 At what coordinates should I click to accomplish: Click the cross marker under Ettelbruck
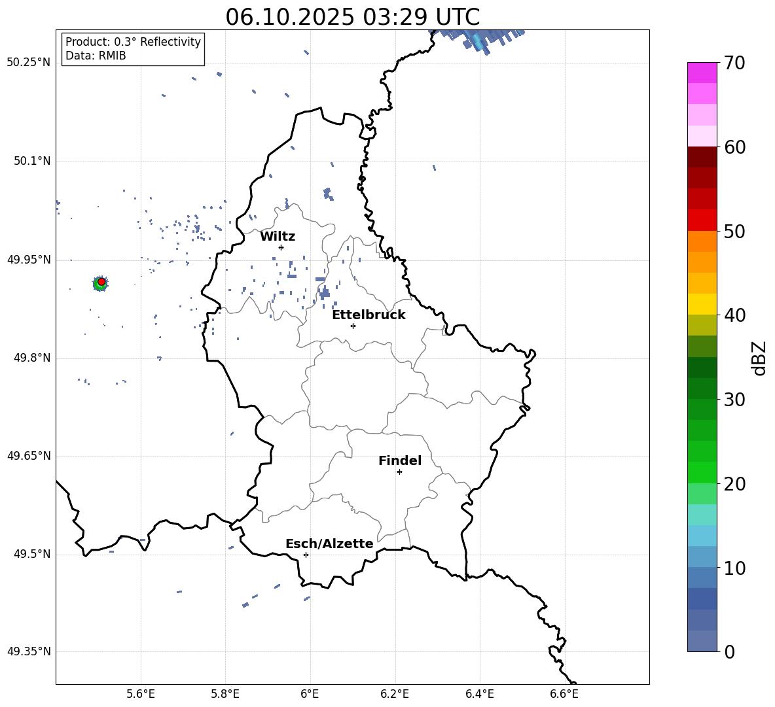(x=353, y=326)
